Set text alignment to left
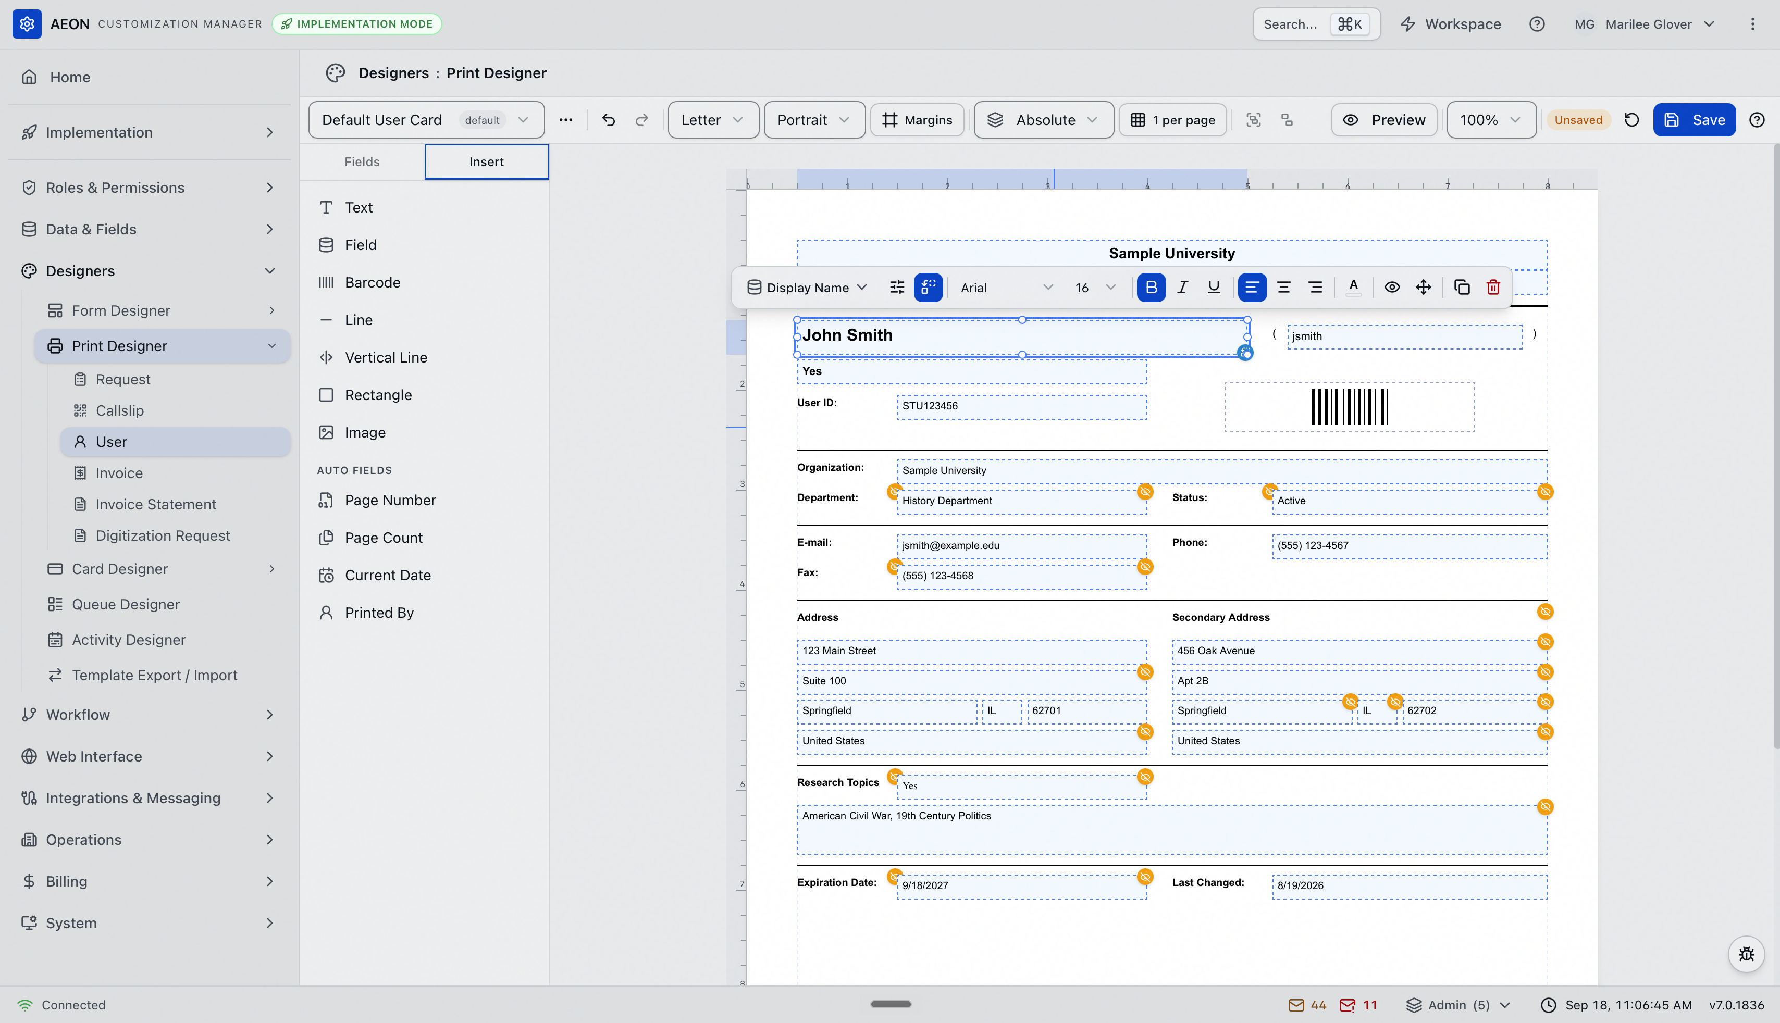Image resolution: width=1780 pixels, height=1023 pixels. (1252, 288)
